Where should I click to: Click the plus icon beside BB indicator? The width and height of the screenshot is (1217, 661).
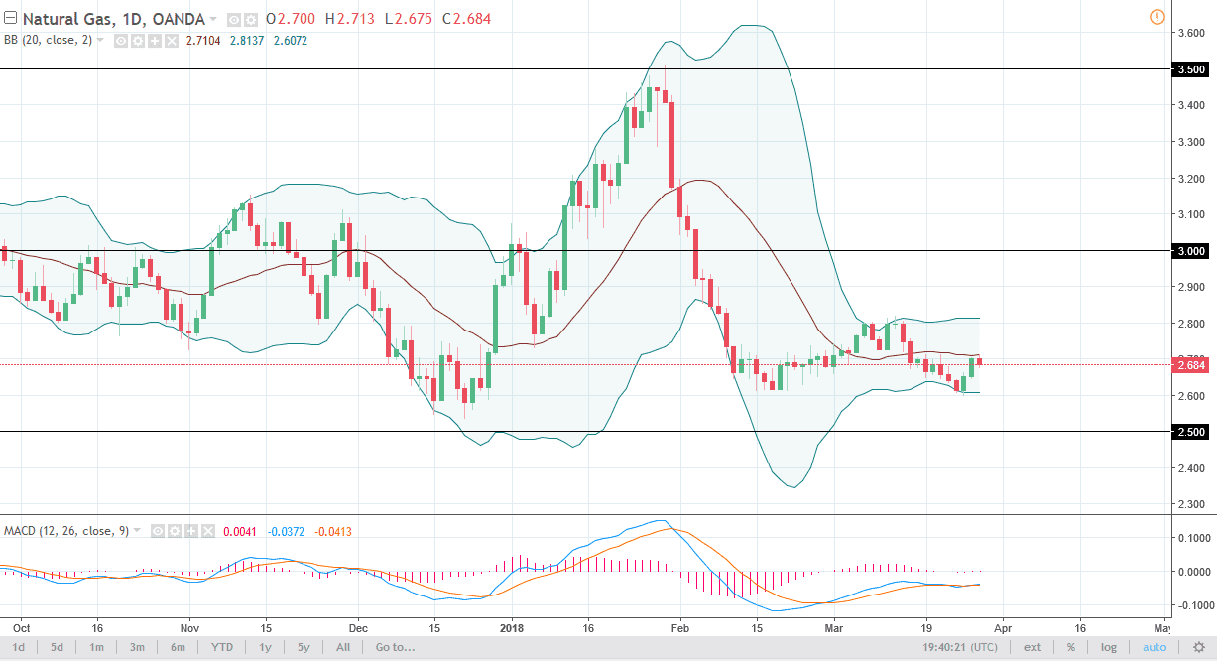(x=153, y=41)
